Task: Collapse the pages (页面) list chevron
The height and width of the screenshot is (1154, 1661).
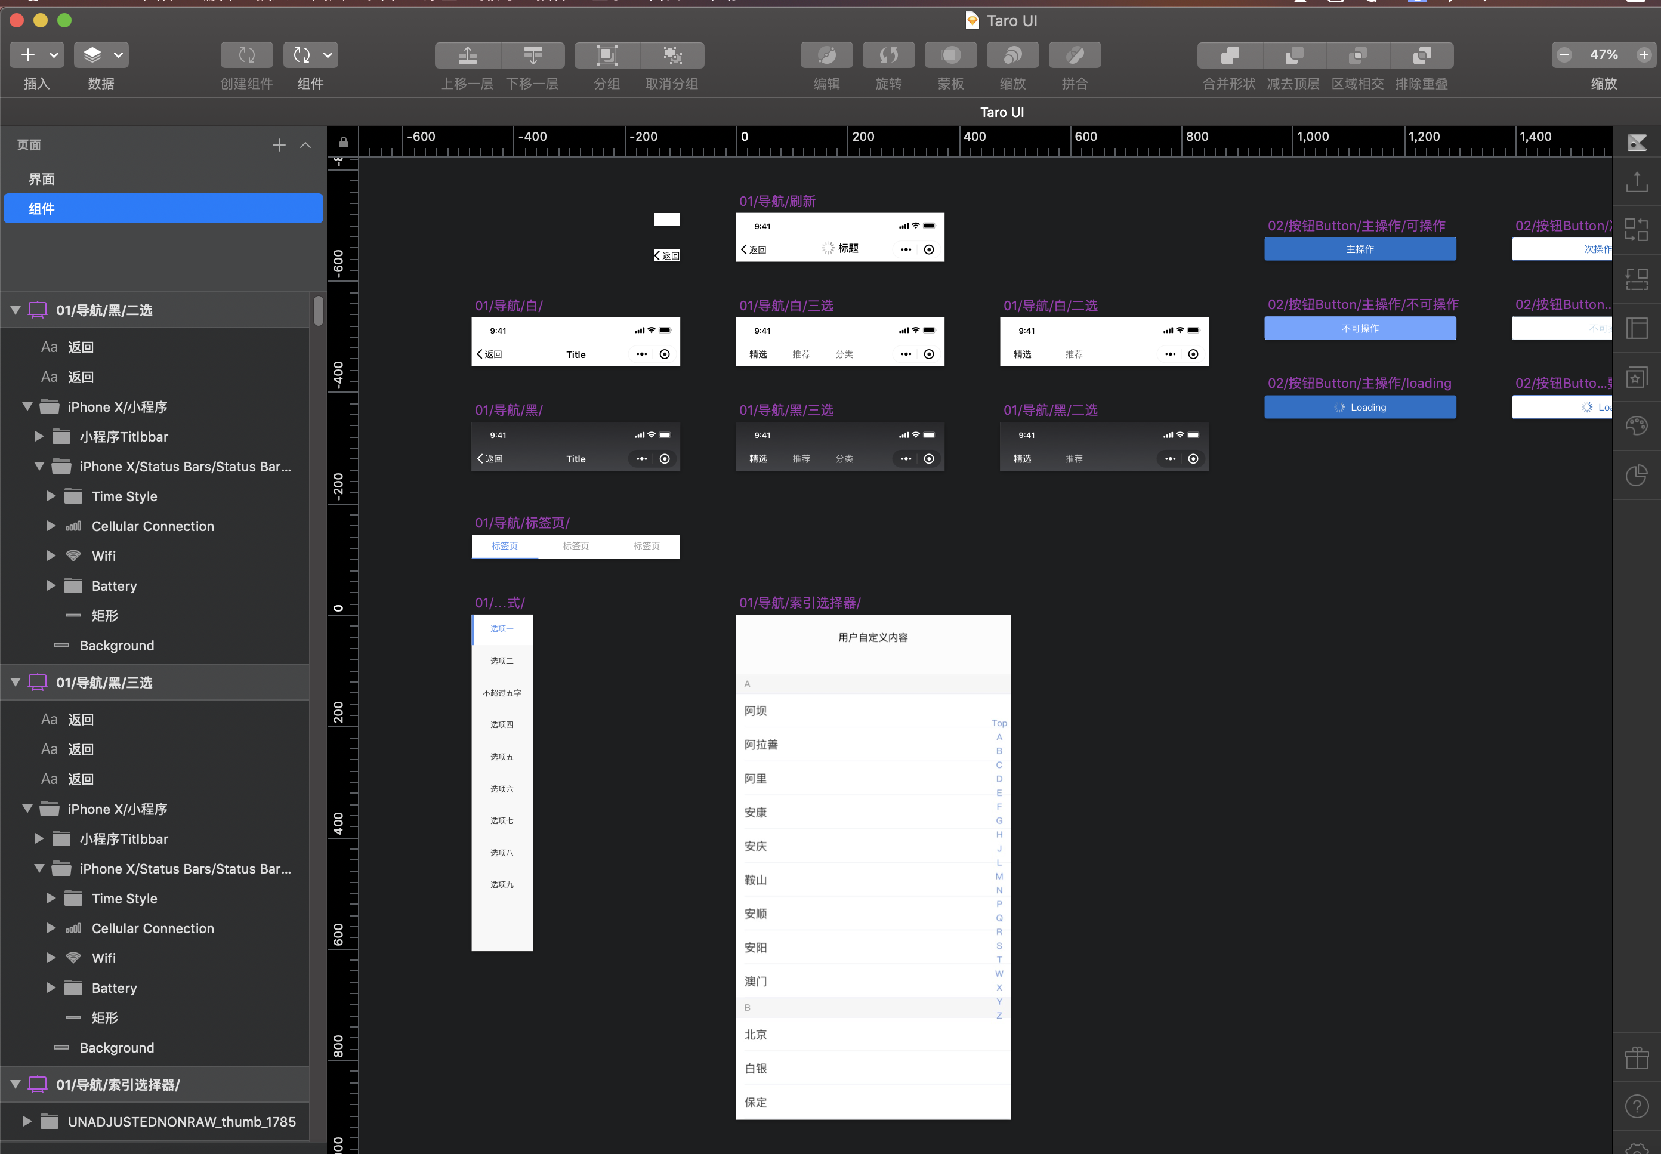Action: click(305, 146)
